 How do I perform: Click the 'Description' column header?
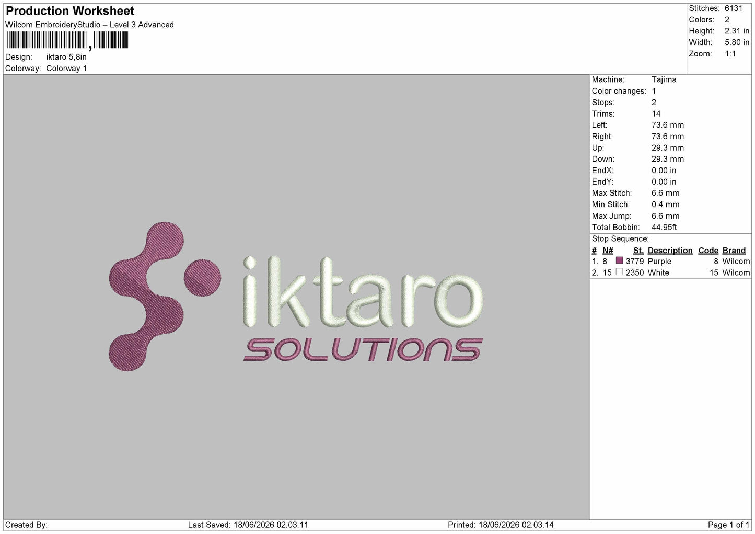click(670, 251)
